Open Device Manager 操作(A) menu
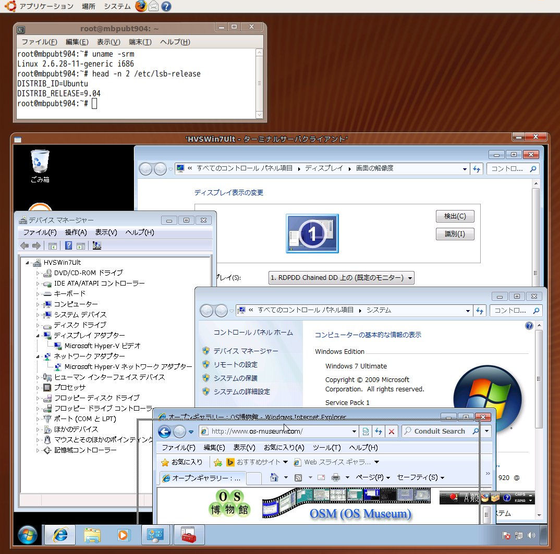 click(76, 232)
